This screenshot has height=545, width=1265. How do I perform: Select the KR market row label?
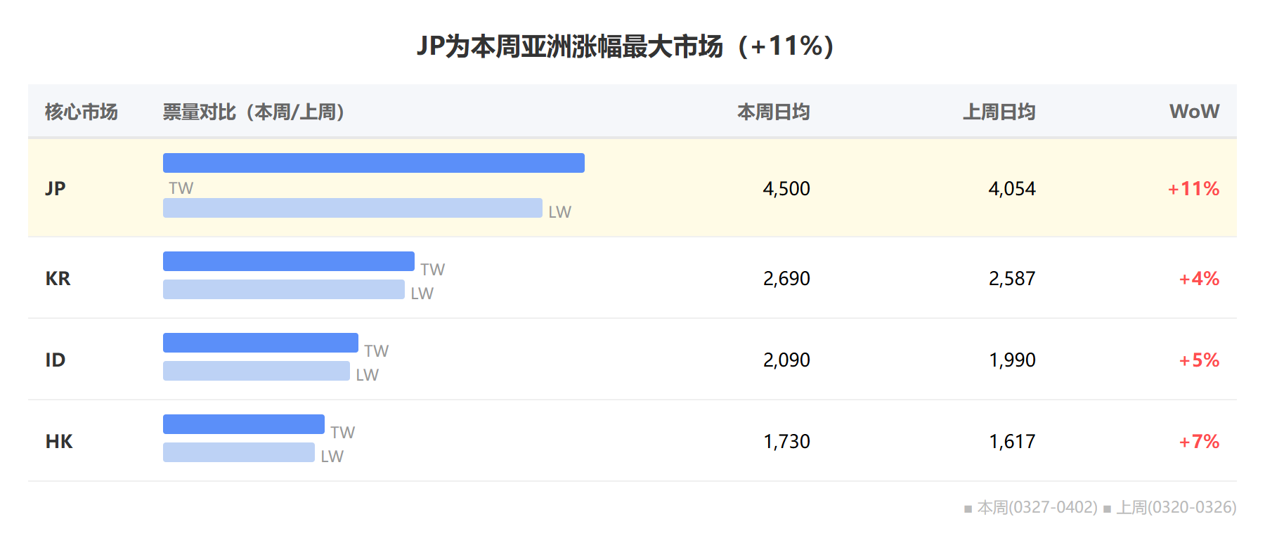(x=58, y=278)
